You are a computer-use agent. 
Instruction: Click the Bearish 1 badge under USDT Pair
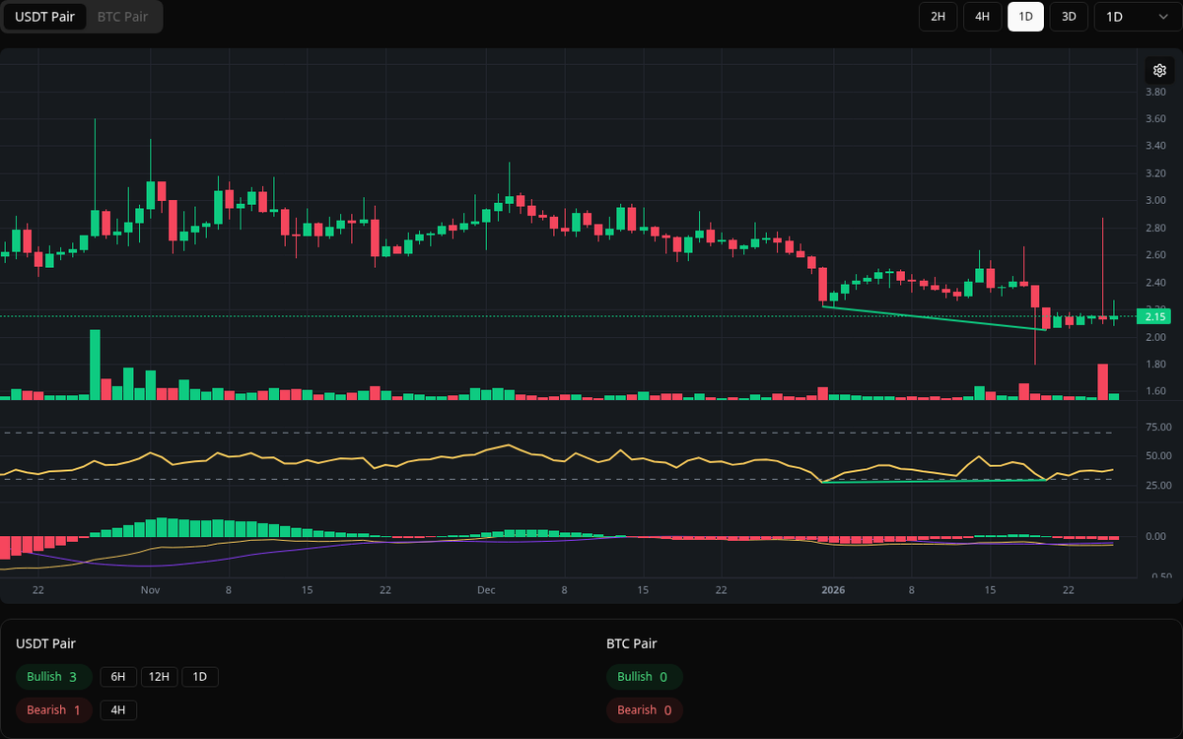click(x=53, y=710)
